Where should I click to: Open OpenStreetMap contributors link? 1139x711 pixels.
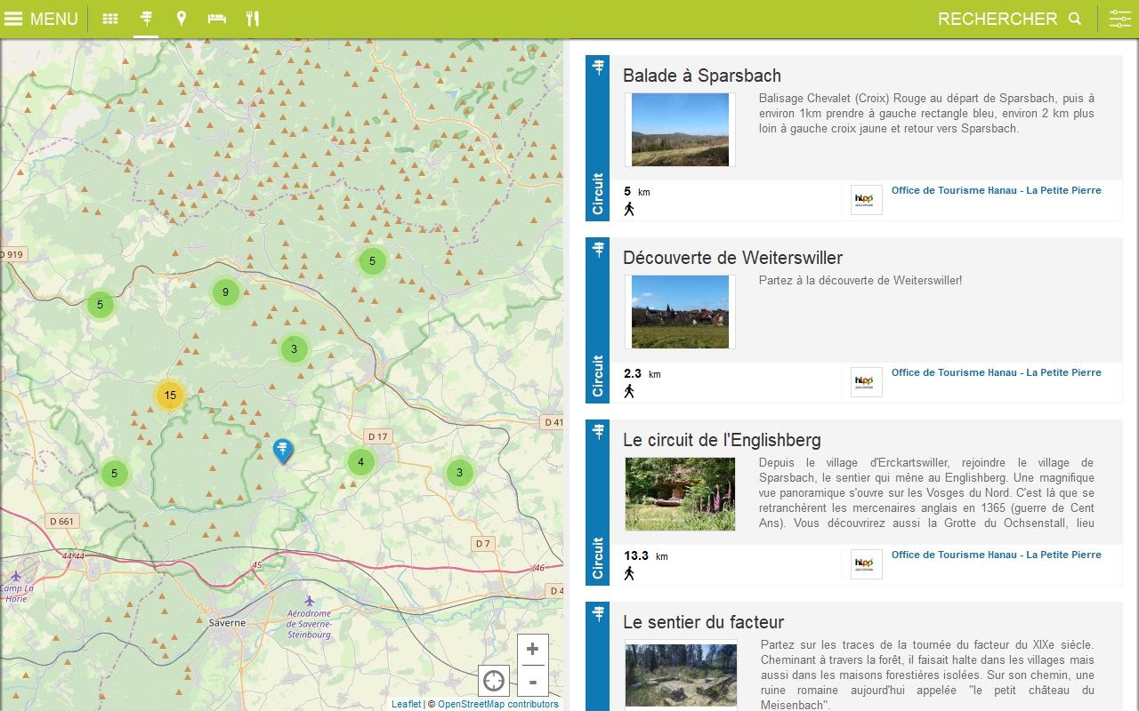click(x=498, y=704)
